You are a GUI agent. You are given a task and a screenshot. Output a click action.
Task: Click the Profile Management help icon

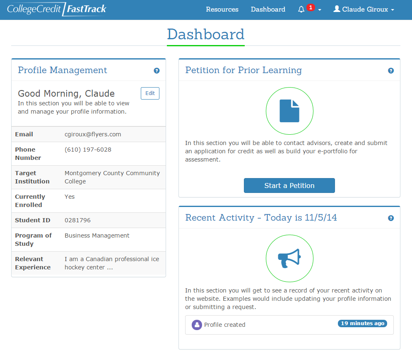pos(157,71)
